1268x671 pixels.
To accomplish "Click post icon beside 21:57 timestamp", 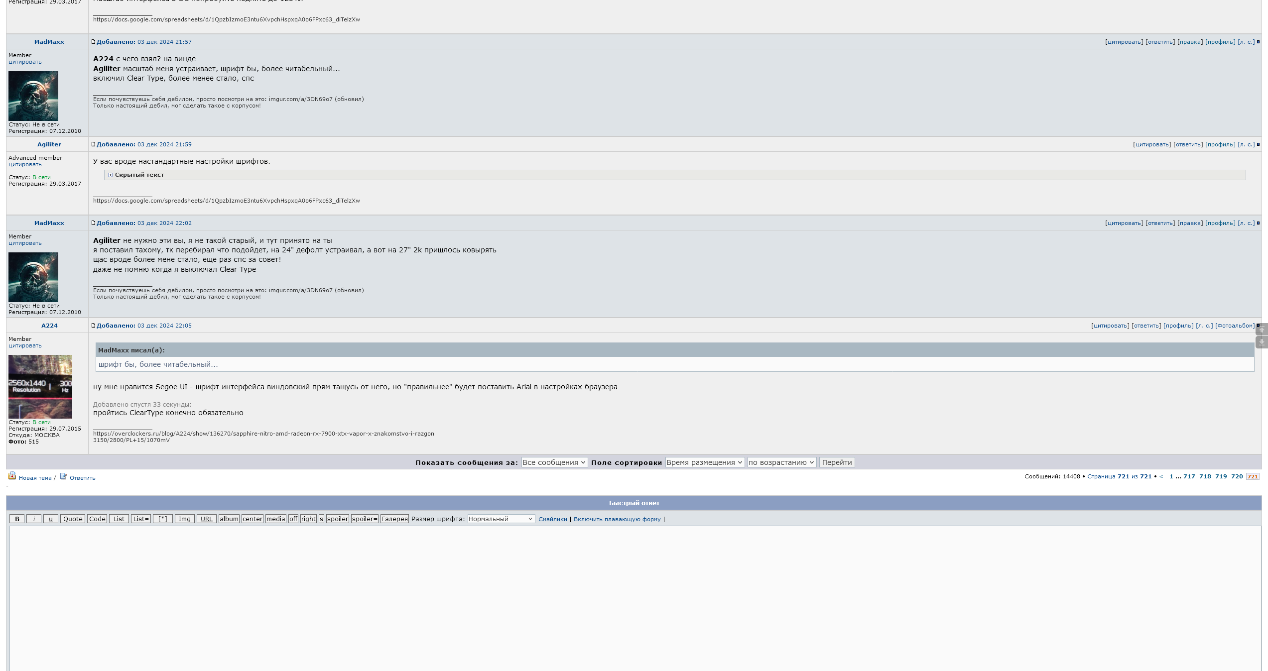I will [93, 42].
